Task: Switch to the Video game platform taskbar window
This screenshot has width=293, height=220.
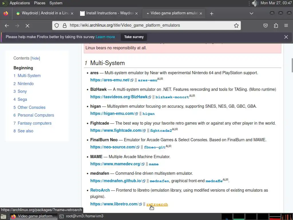Action: click(33, 216)
